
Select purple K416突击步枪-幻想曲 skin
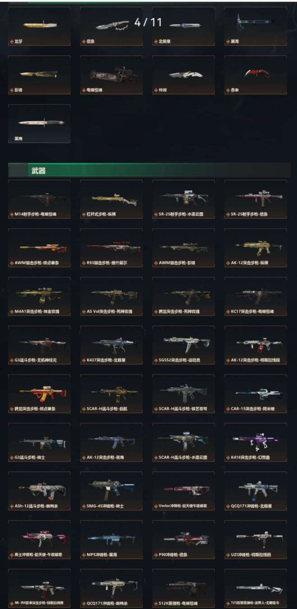(x=255, y=443)
